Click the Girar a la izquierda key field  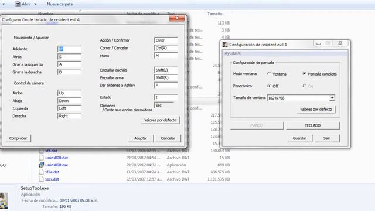point(69,64)
